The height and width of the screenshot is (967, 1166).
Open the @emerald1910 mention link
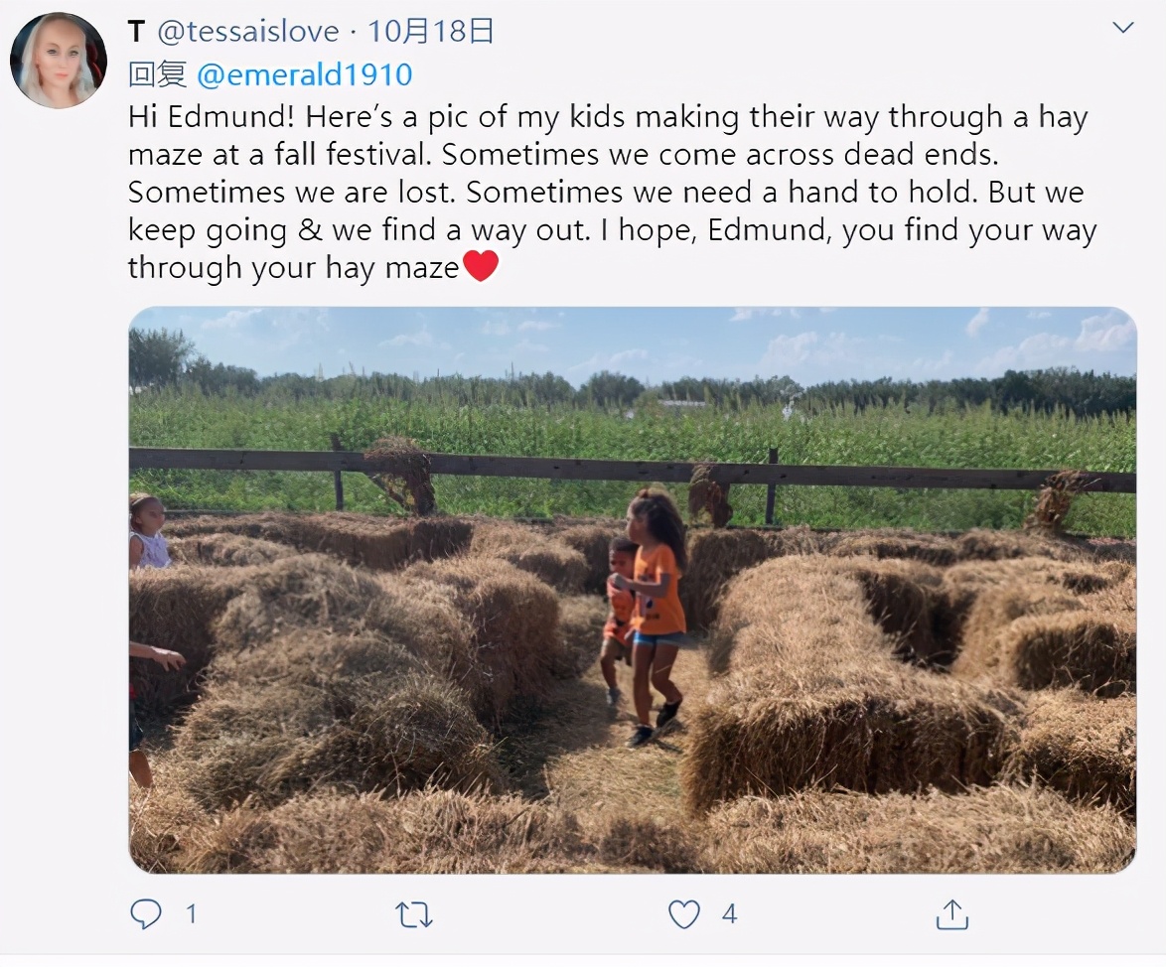(304, 75)
